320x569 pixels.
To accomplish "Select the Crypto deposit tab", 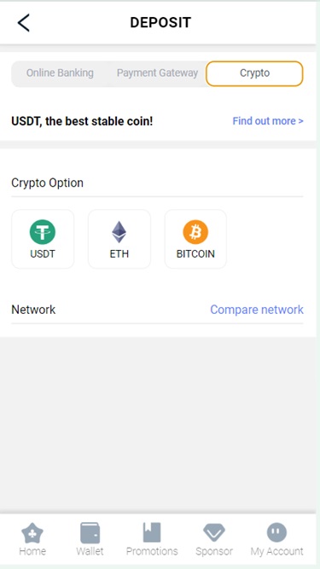I will 254,73.
